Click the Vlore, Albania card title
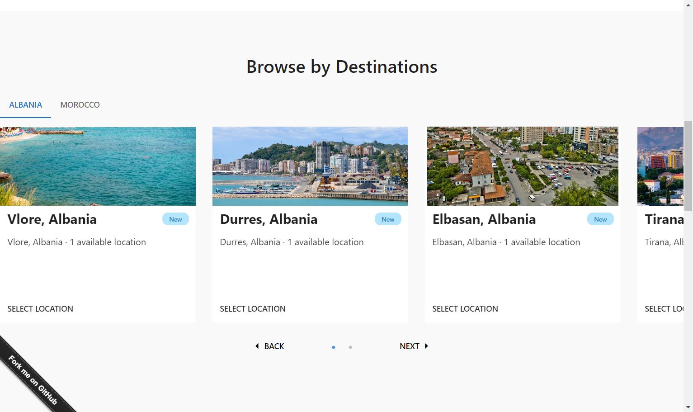The height and width of the screenshot is (412, 693). [52, 219]
